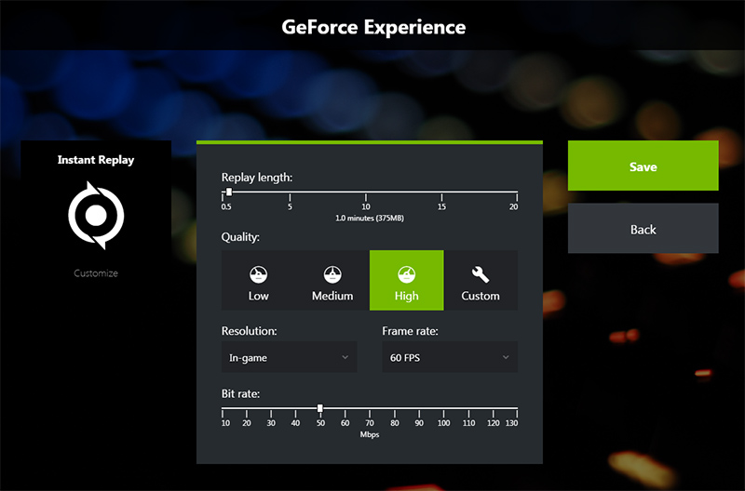Choose the Custom quality wrench option
The width and height of the screenshot is (745, 491).
[x=481, y=280]
